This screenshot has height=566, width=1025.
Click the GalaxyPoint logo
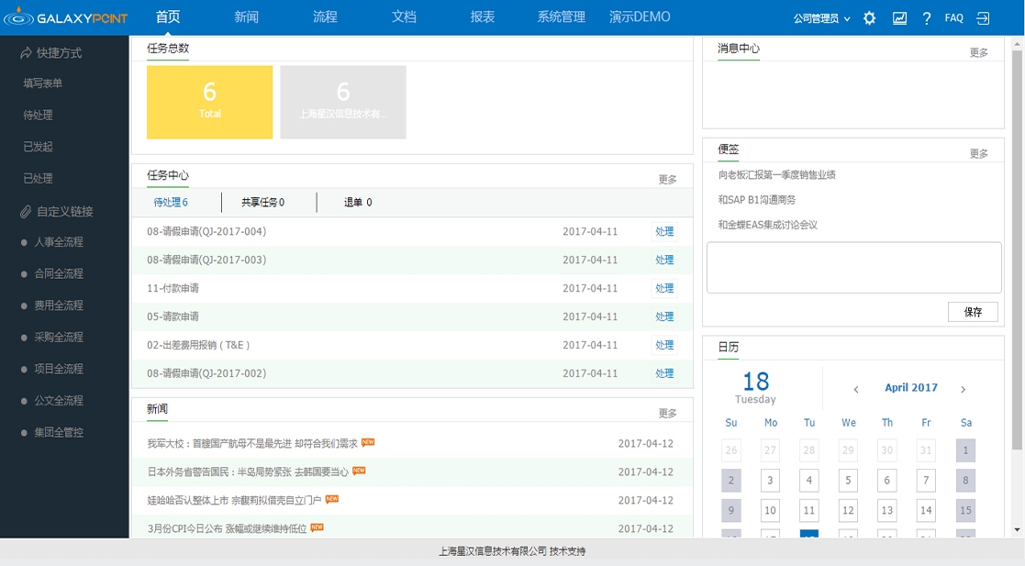[65, 17]
